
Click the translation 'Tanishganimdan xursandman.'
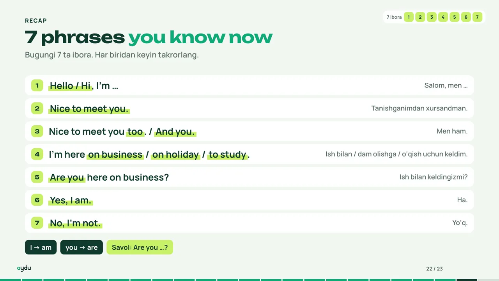click(x=419, y=108)
